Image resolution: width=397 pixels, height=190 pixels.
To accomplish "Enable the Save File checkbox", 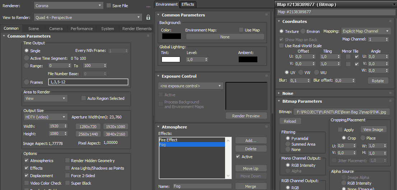I will 109,6.
